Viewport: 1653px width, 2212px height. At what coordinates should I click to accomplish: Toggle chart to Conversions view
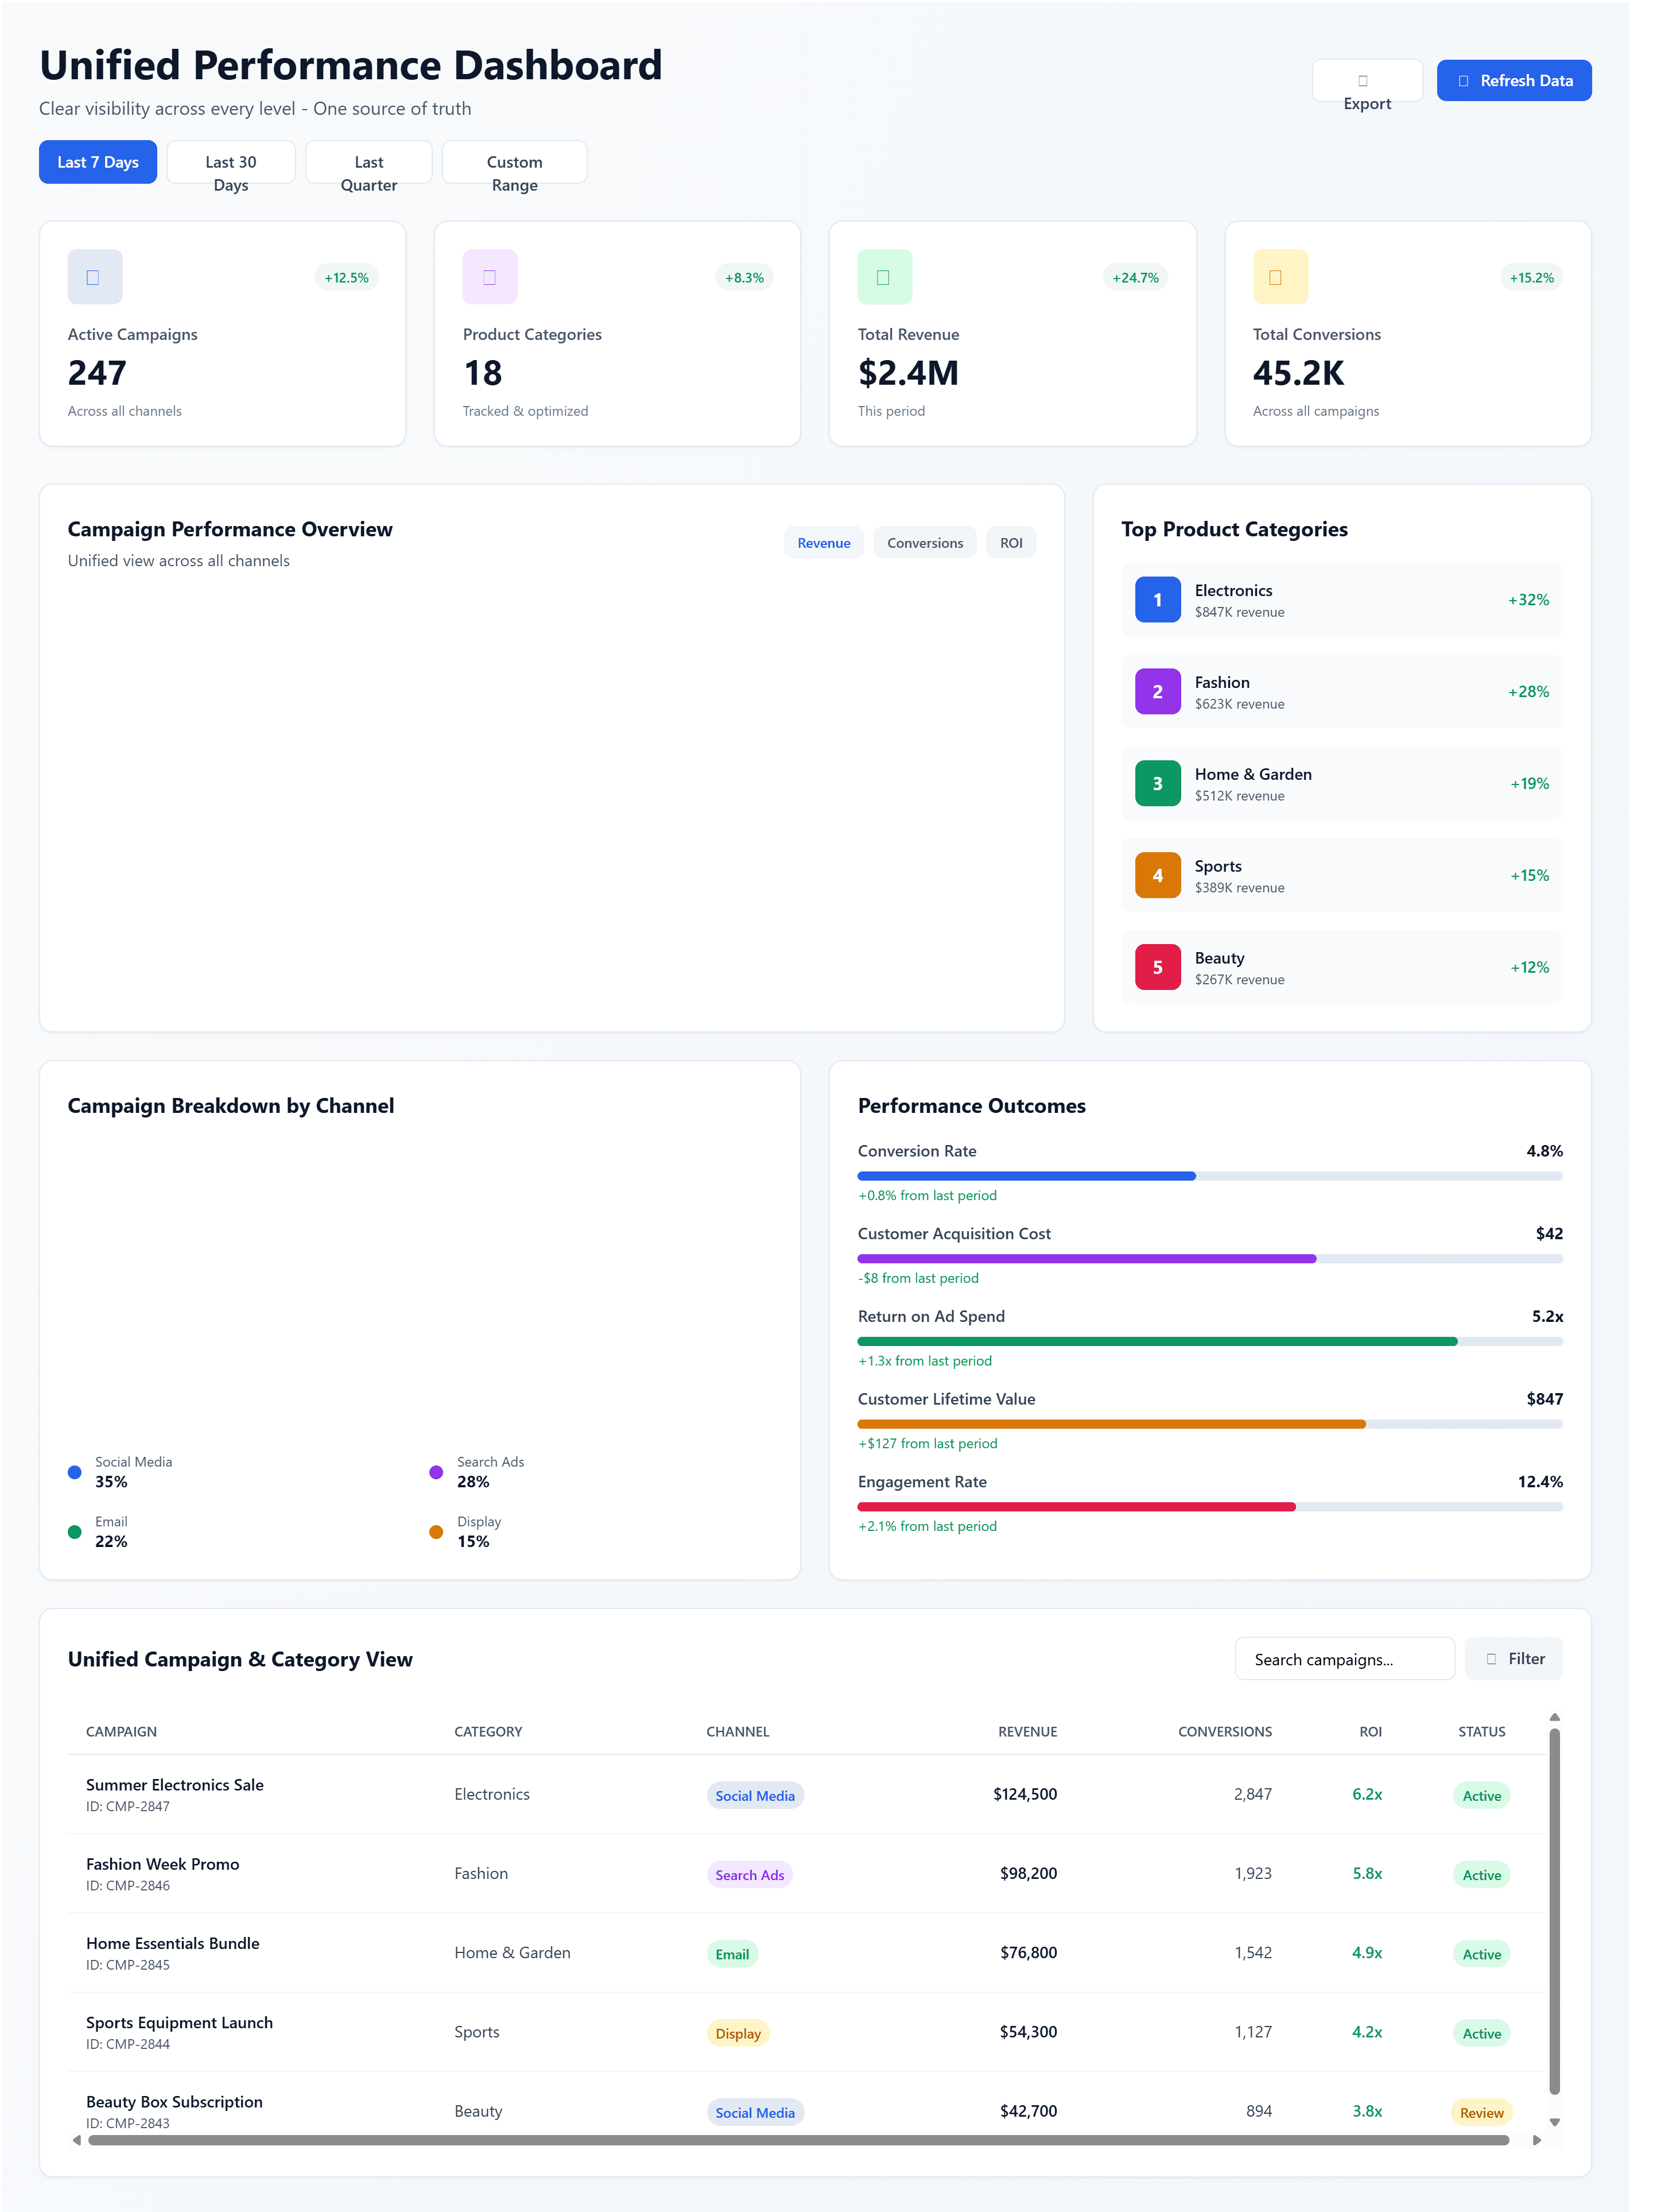[x=925, y=543]
